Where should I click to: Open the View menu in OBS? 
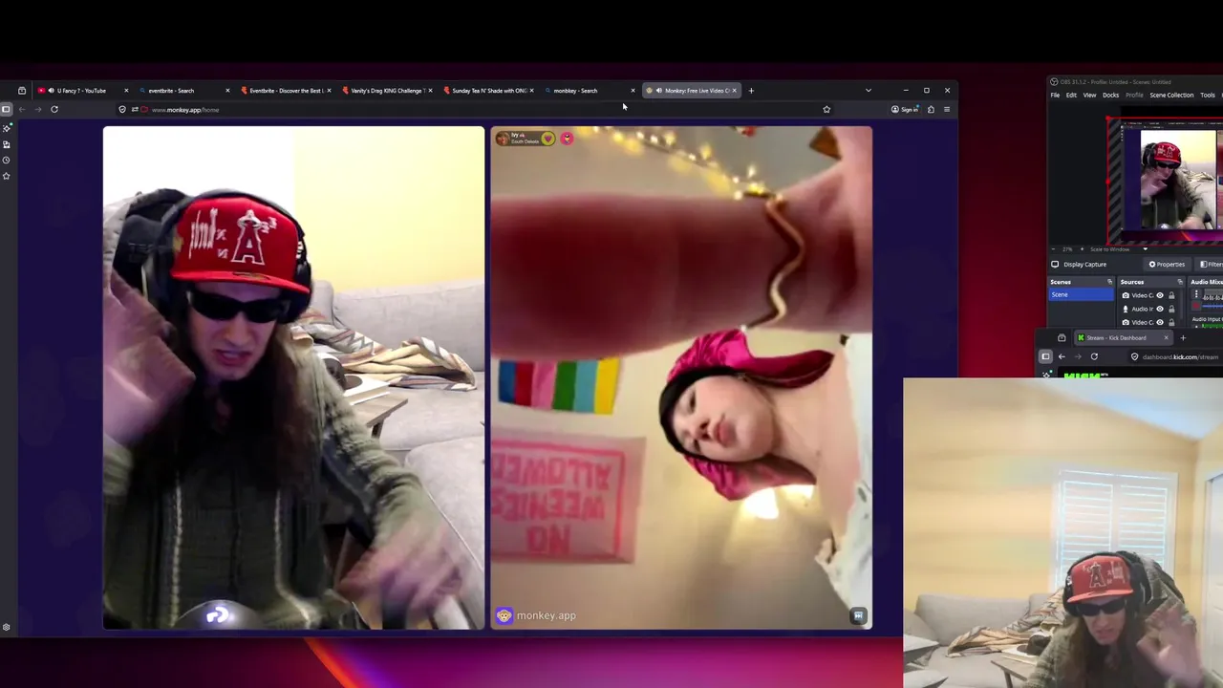coord(1089,96)
